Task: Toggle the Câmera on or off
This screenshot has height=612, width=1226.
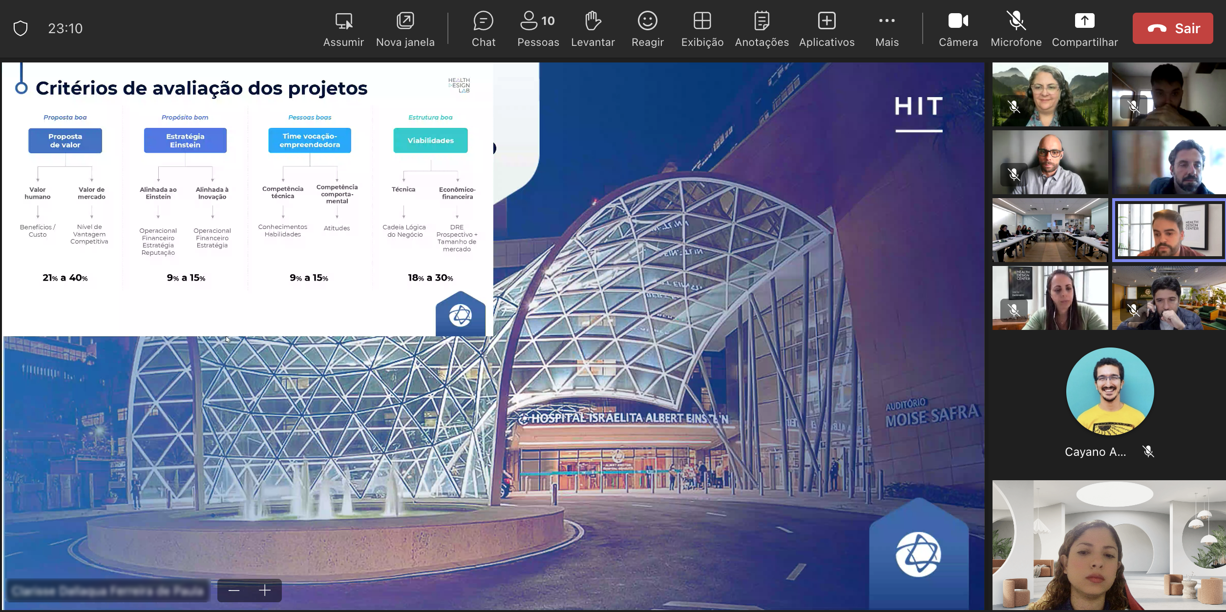Action: pyautogui.click(x=958, y=29)
